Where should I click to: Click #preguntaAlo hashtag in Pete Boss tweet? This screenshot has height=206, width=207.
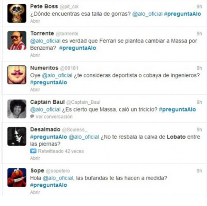pyautogui.click(x=182, y=14)
